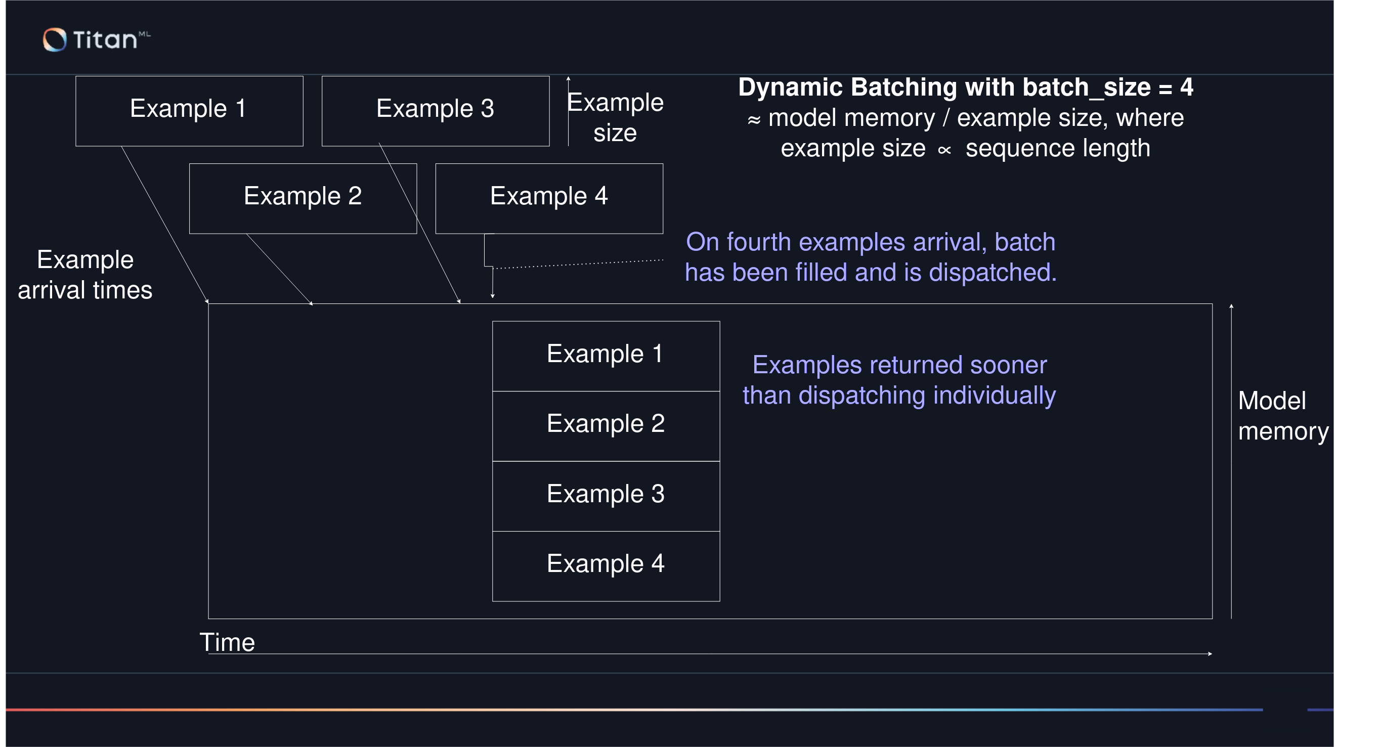Select the arriving Example 4 box

coord(548,198)
